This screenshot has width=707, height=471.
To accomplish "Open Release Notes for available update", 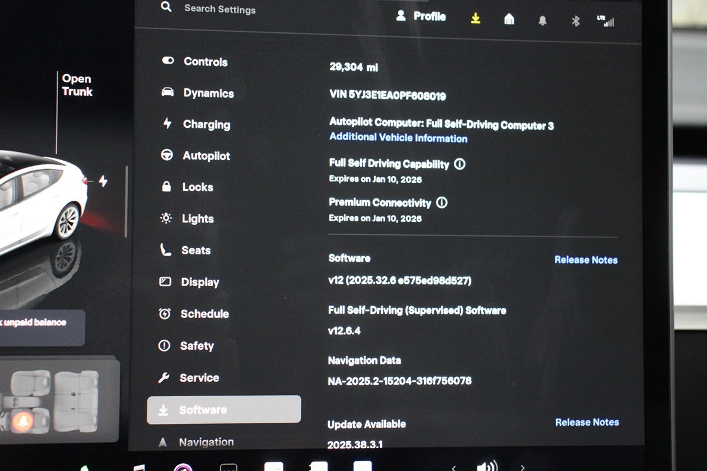I will click(x=587, y=422).
